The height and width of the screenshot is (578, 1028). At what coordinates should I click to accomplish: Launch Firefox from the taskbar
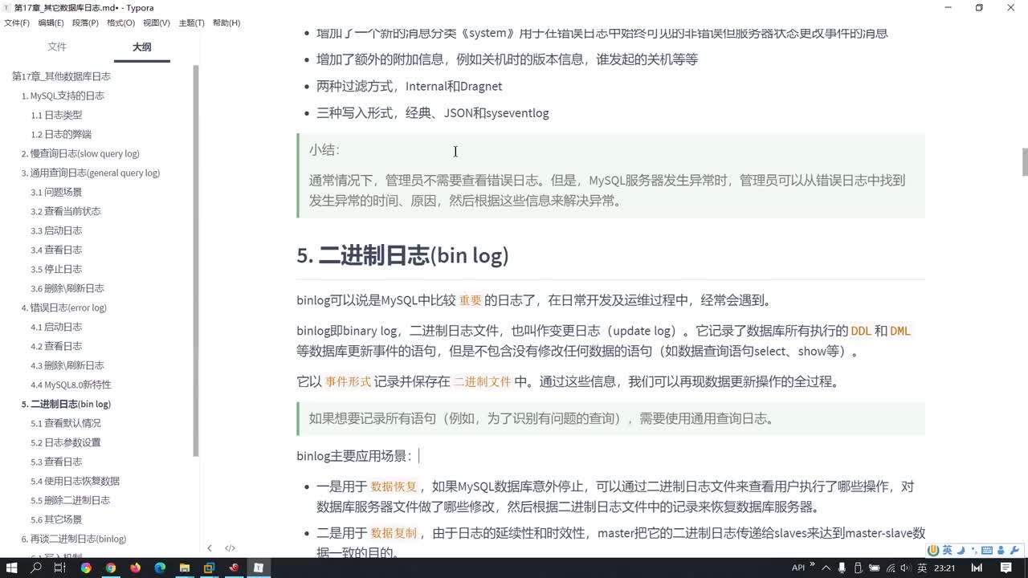(x=135, y=568)
